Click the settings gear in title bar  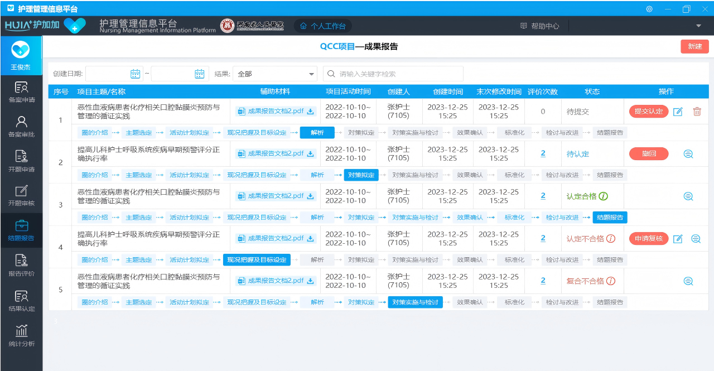point(649,9)
